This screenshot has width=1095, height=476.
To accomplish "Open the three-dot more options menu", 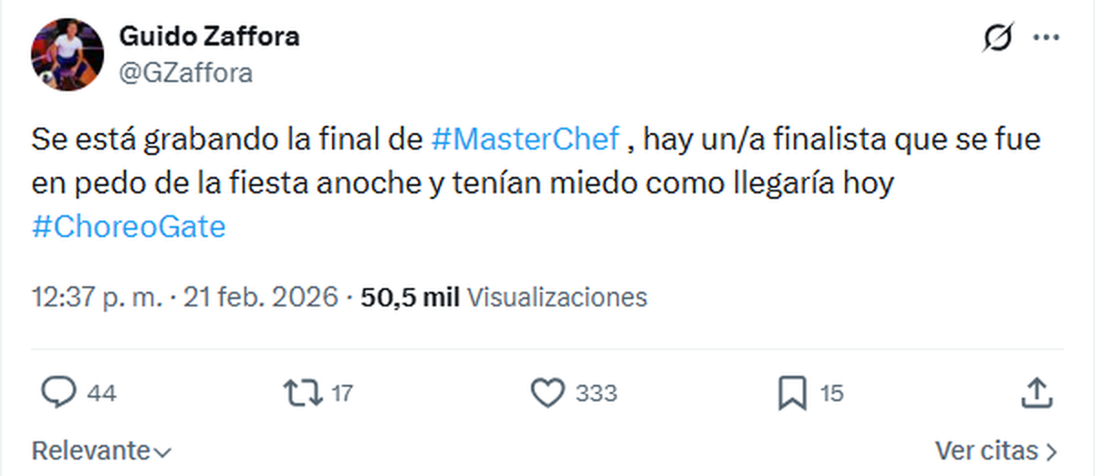I will 1044,39.
